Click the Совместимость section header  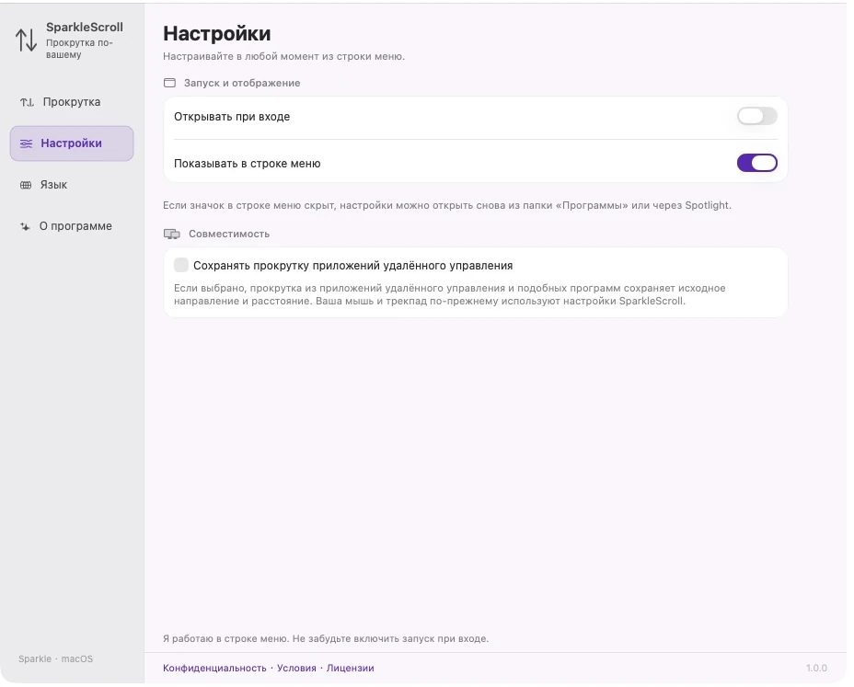coord(229,235)
